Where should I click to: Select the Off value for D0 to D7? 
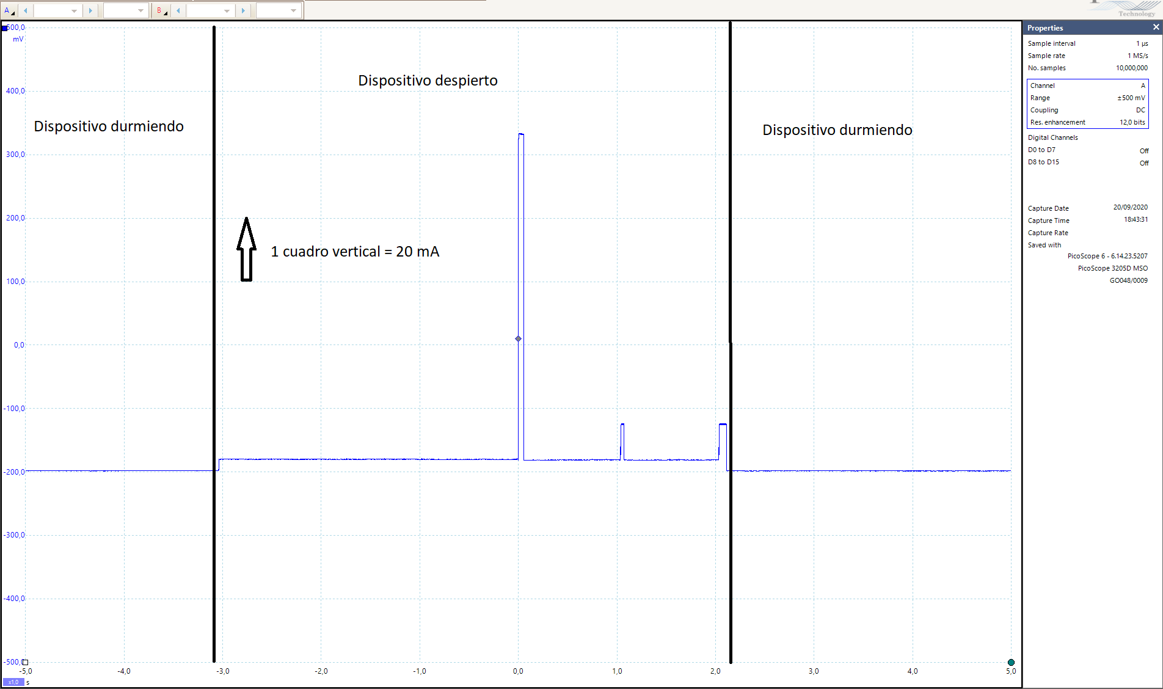pyautogui.click(x=1143, y=151)
